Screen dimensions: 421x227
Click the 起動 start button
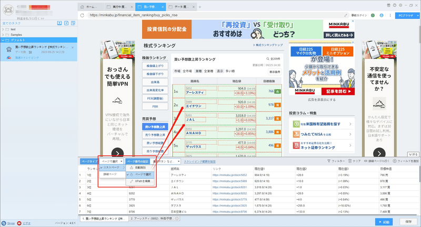[x=384, y=222]
